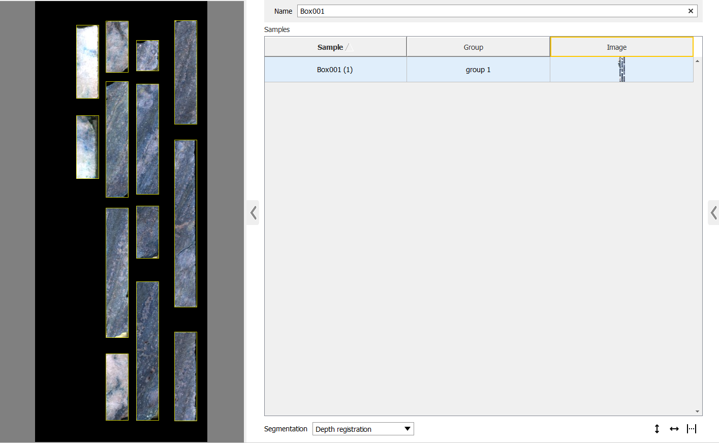Viewport: 719px width, 443px height.
Task: Click the vertical double-arrow icon
Action: (657, 429)
